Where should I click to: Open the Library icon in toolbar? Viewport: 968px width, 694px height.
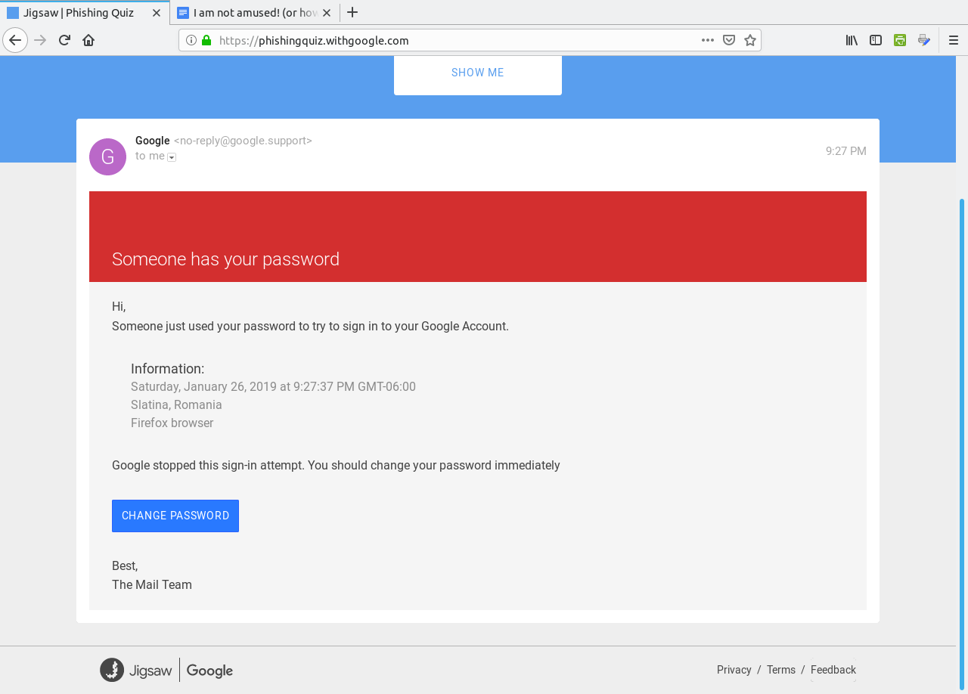(x=852, y=40)
